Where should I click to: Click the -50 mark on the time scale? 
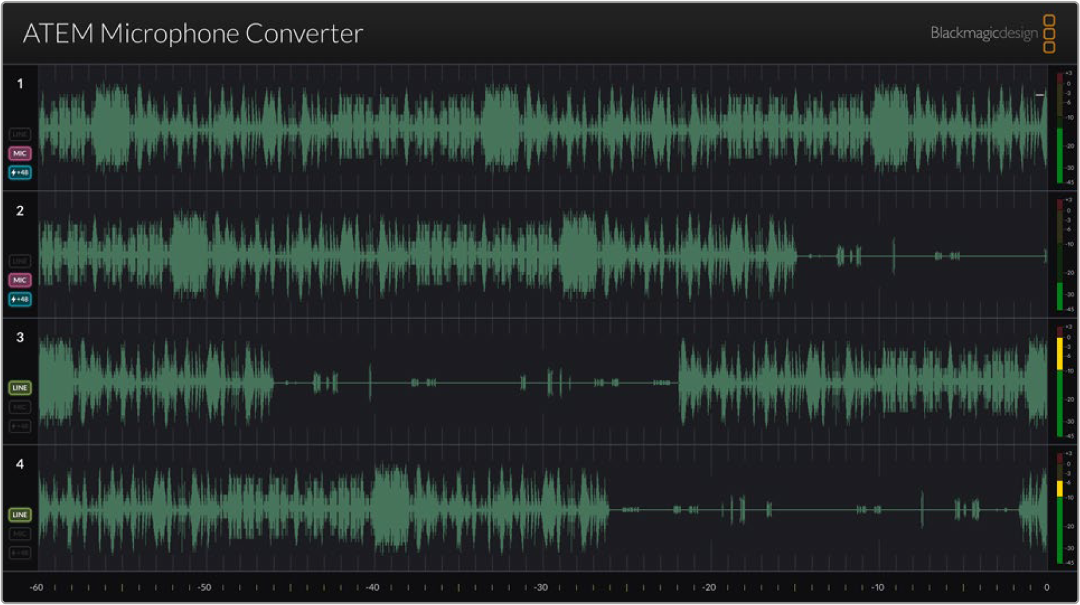point(204,587)
